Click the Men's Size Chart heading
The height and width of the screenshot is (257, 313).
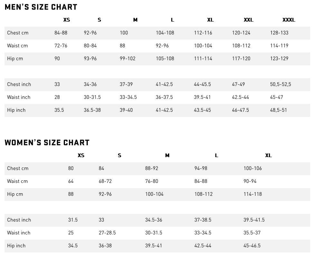pyautogui.click(x=41, y=7)
